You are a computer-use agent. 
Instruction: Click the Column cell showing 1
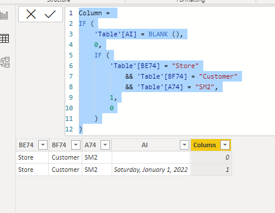(211, 170)
